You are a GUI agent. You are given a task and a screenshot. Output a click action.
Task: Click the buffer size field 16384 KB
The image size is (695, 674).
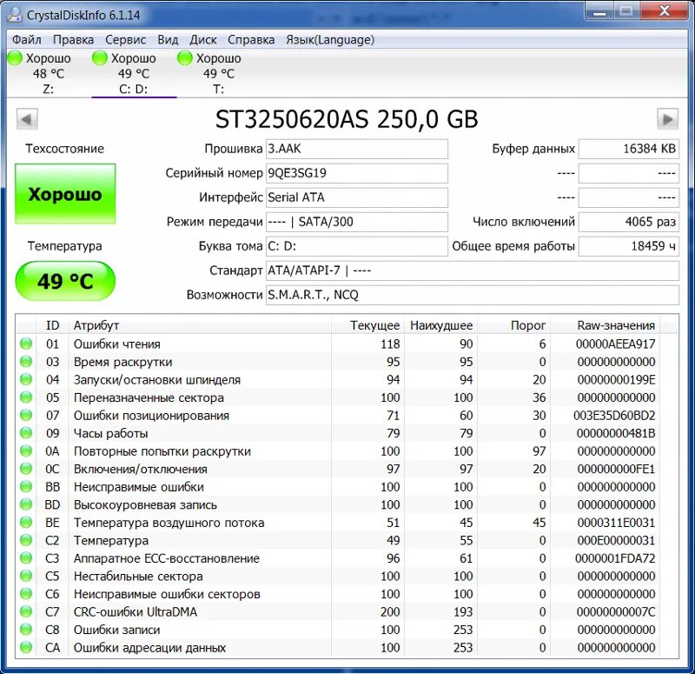point(628,149)
